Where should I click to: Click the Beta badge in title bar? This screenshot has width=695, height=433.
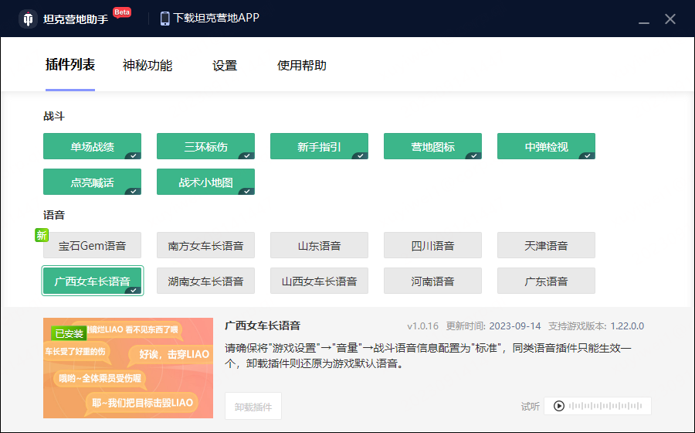pyautogui.click(x=122, y=12)
